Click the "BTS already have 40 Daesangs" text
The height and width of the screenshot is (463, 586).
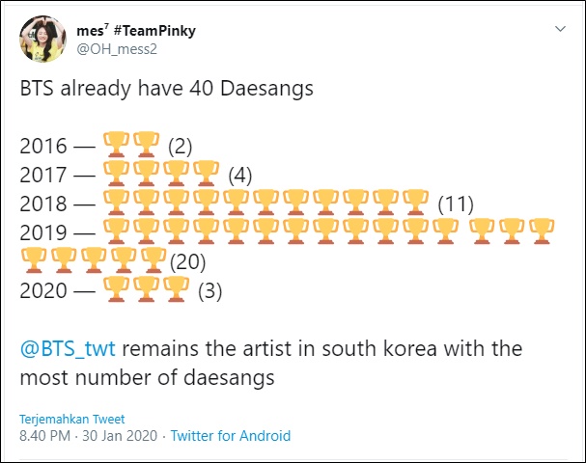pyautogui.click(x=167, y=89)
